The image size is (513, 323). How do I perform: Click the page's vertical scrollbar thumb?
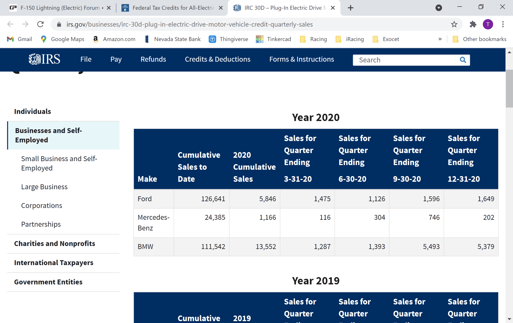pos(509,89)
